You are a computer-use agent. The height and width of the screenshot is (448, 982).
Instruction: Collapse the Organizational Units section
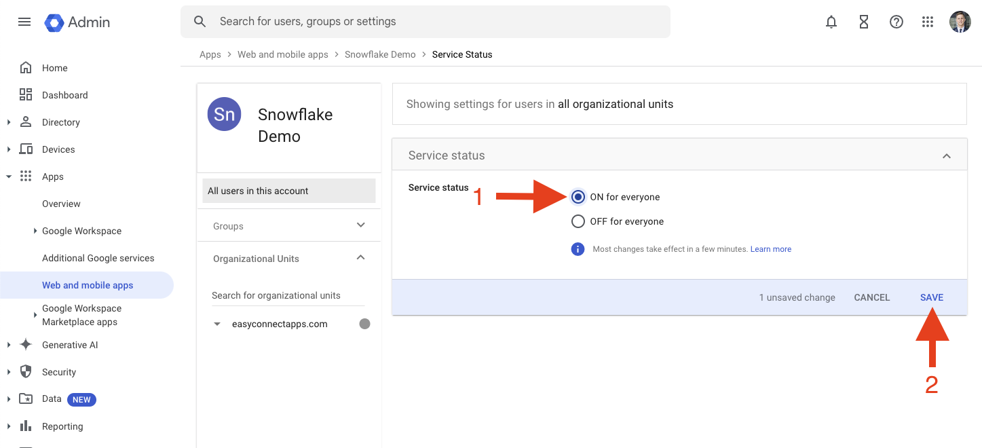coord(360,258)
